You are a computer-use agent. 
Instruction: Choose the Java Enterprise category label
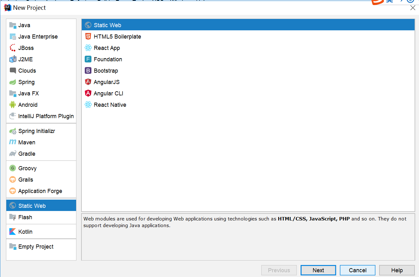coord(38,37)
